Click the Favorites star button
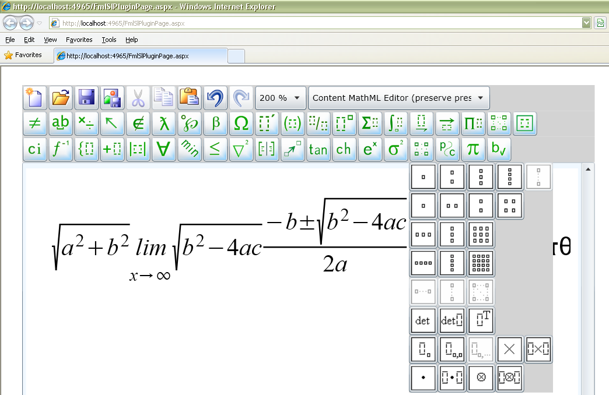609x395 pixels. [23, 55]
